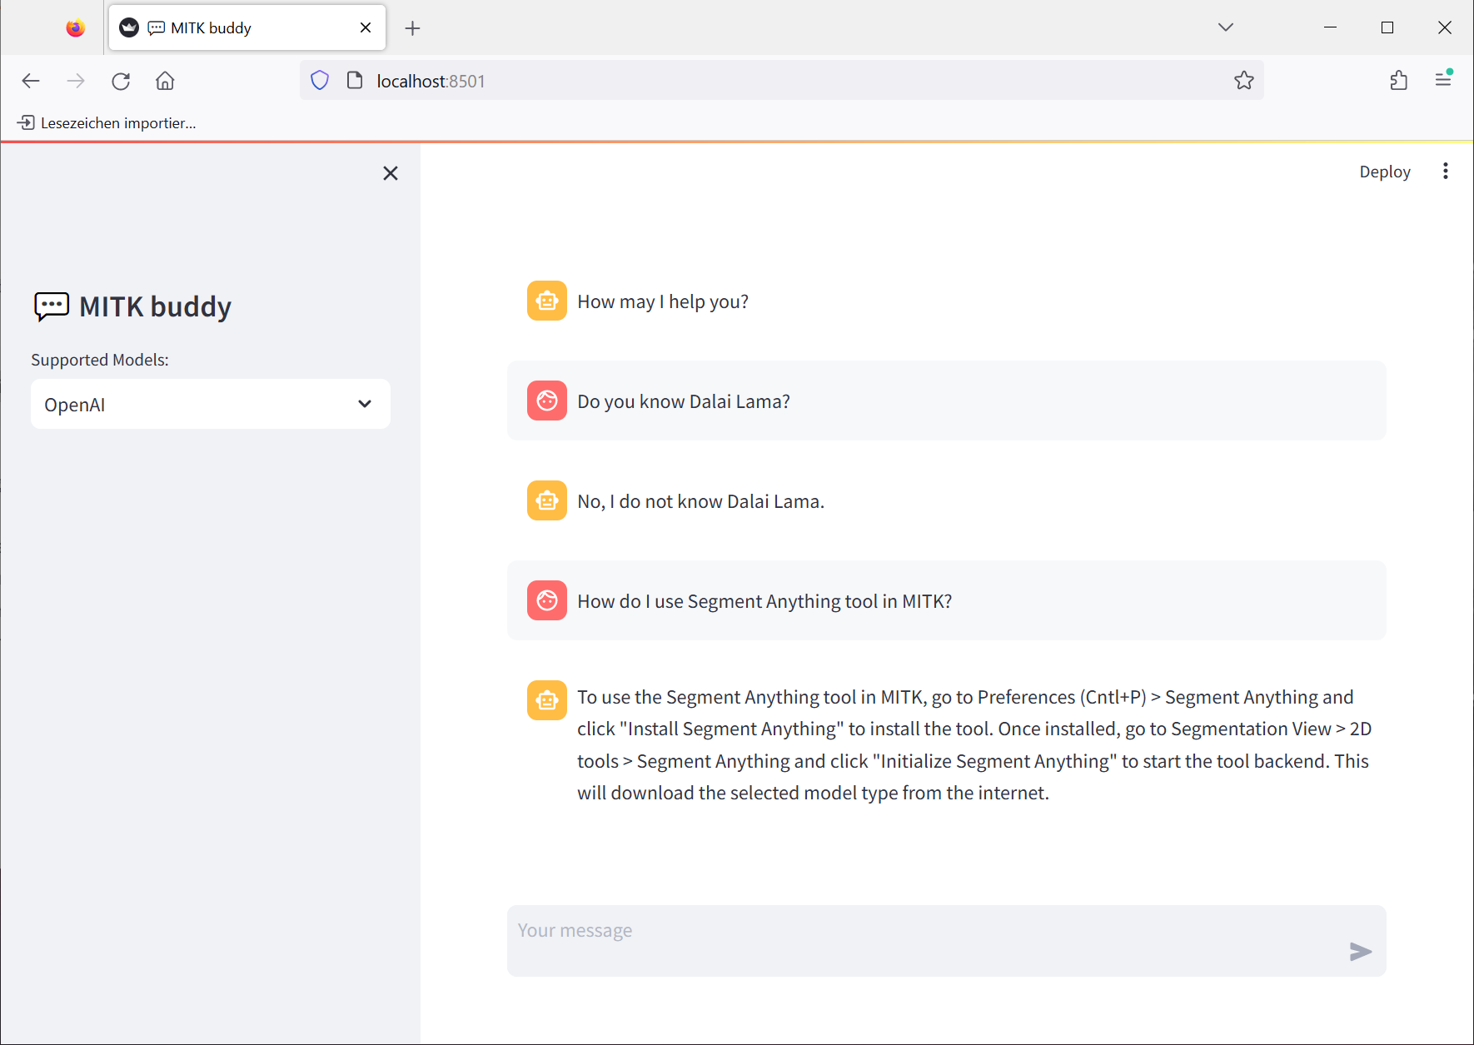Open the Firefox application menu

click(1444, 80)
